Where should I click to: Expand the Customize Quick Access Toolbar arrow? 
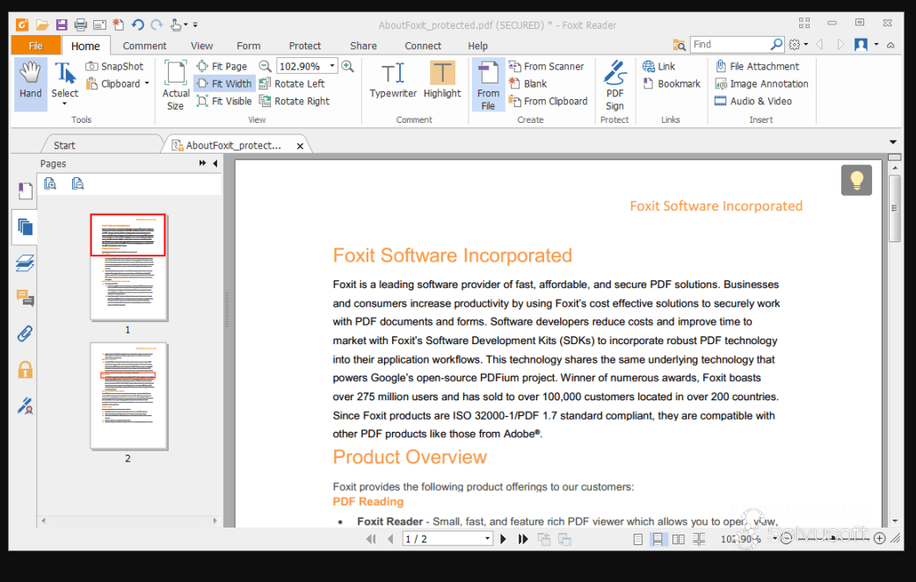pyautogui.click(x=196, y=25)
